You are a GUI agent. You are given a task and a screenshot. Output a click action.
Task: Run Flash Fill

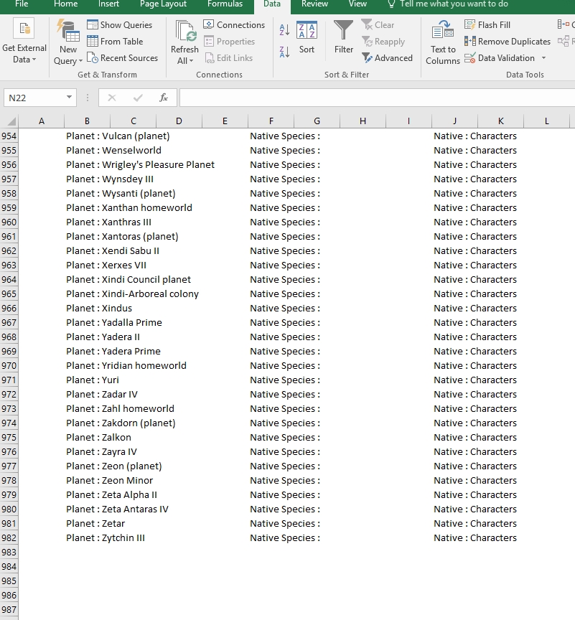(487, 25)
